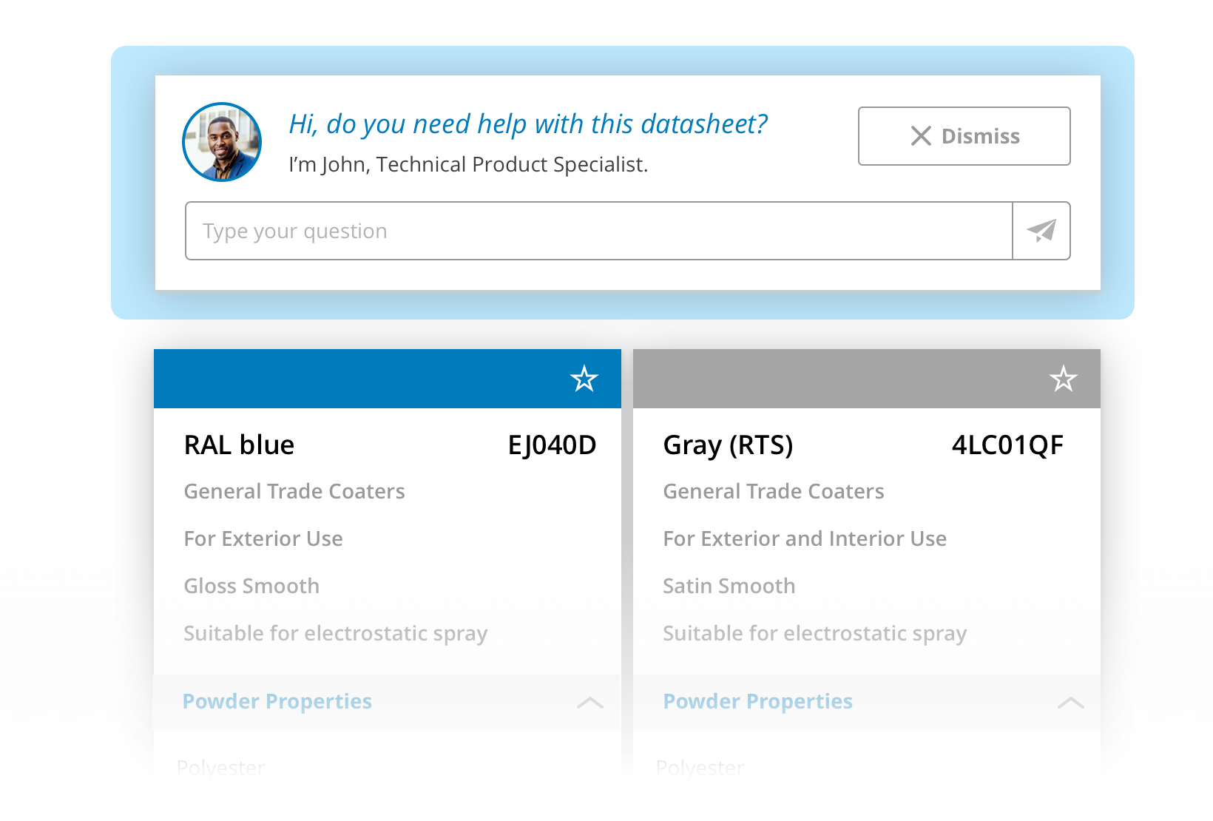This screenshot has width=1213, height=821.
Task: Click Powder Properties heading under Gray (RTS)
Action: tap(757, 701)
